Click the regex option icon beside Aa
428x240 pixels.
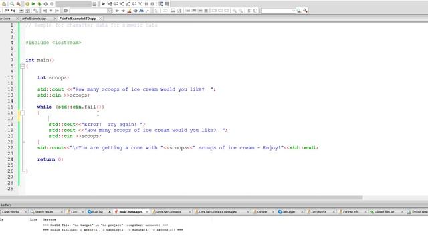(x=147, y=11)
